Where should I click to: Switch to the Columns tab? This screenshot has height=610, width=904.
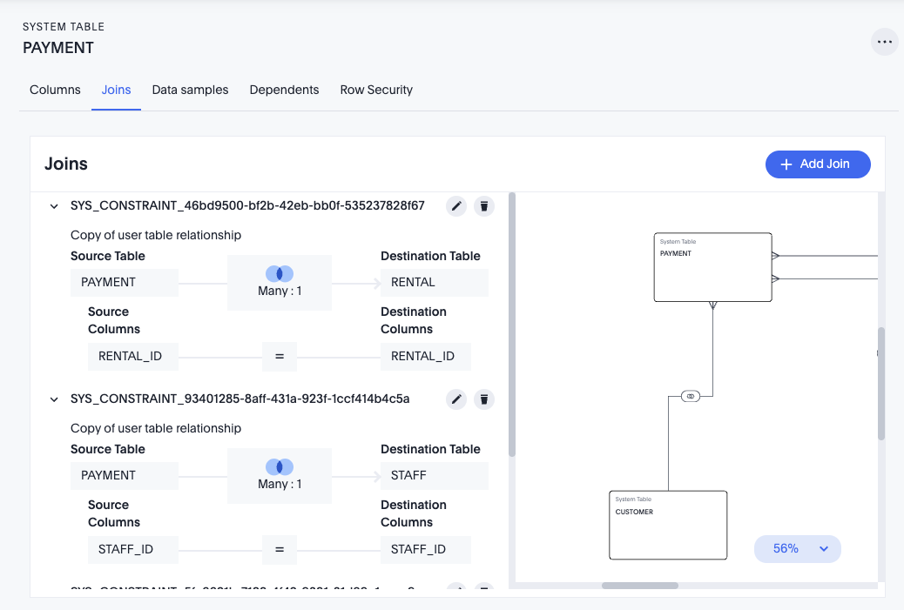click(x=55, y=90)
